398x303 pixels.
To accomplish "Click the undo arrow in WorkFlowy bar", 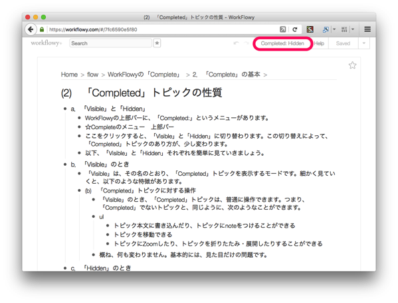I will coord(237,43).
